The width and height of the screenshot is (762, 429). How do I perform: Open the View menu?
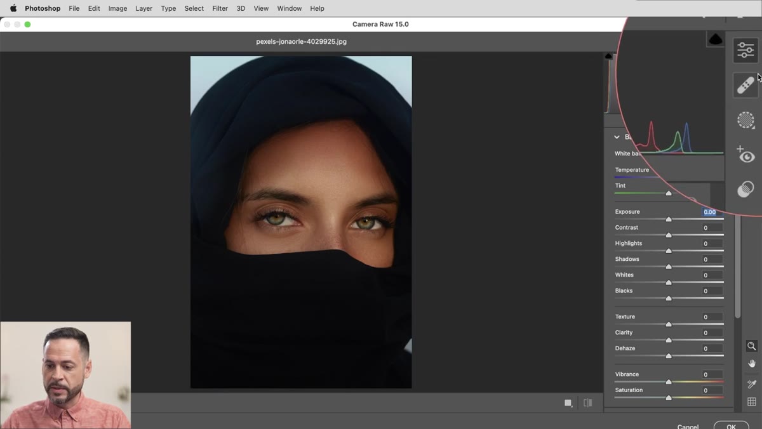(x=261, y=8)
